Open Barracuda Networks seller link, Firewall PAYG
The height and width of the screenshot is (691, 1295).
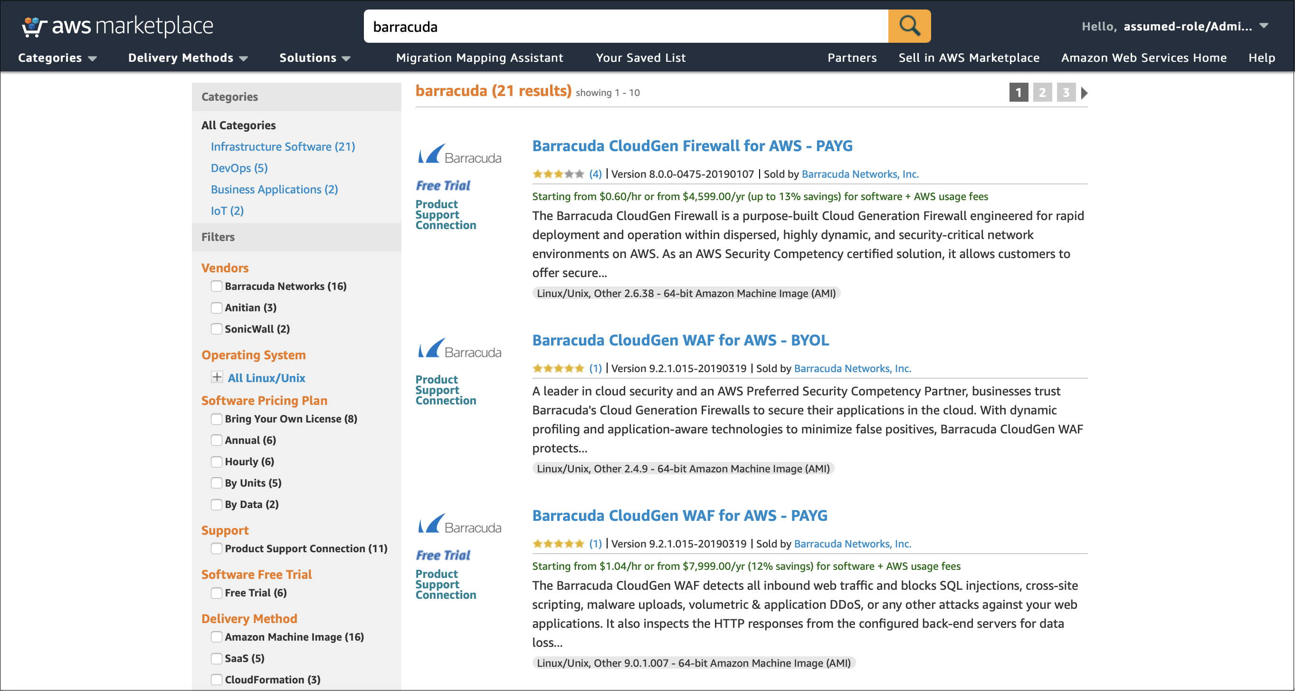(860, 174)
